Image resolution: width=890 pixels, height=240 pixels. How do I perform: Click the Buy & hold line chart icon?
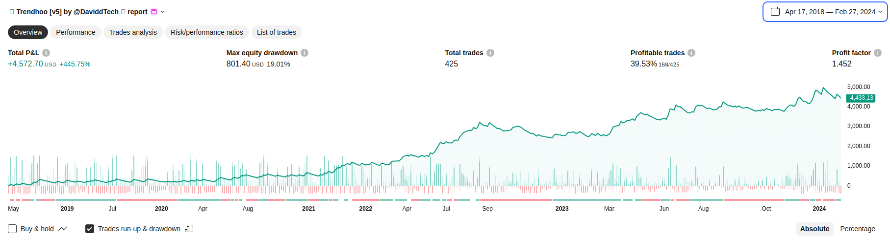pos(63,229)
